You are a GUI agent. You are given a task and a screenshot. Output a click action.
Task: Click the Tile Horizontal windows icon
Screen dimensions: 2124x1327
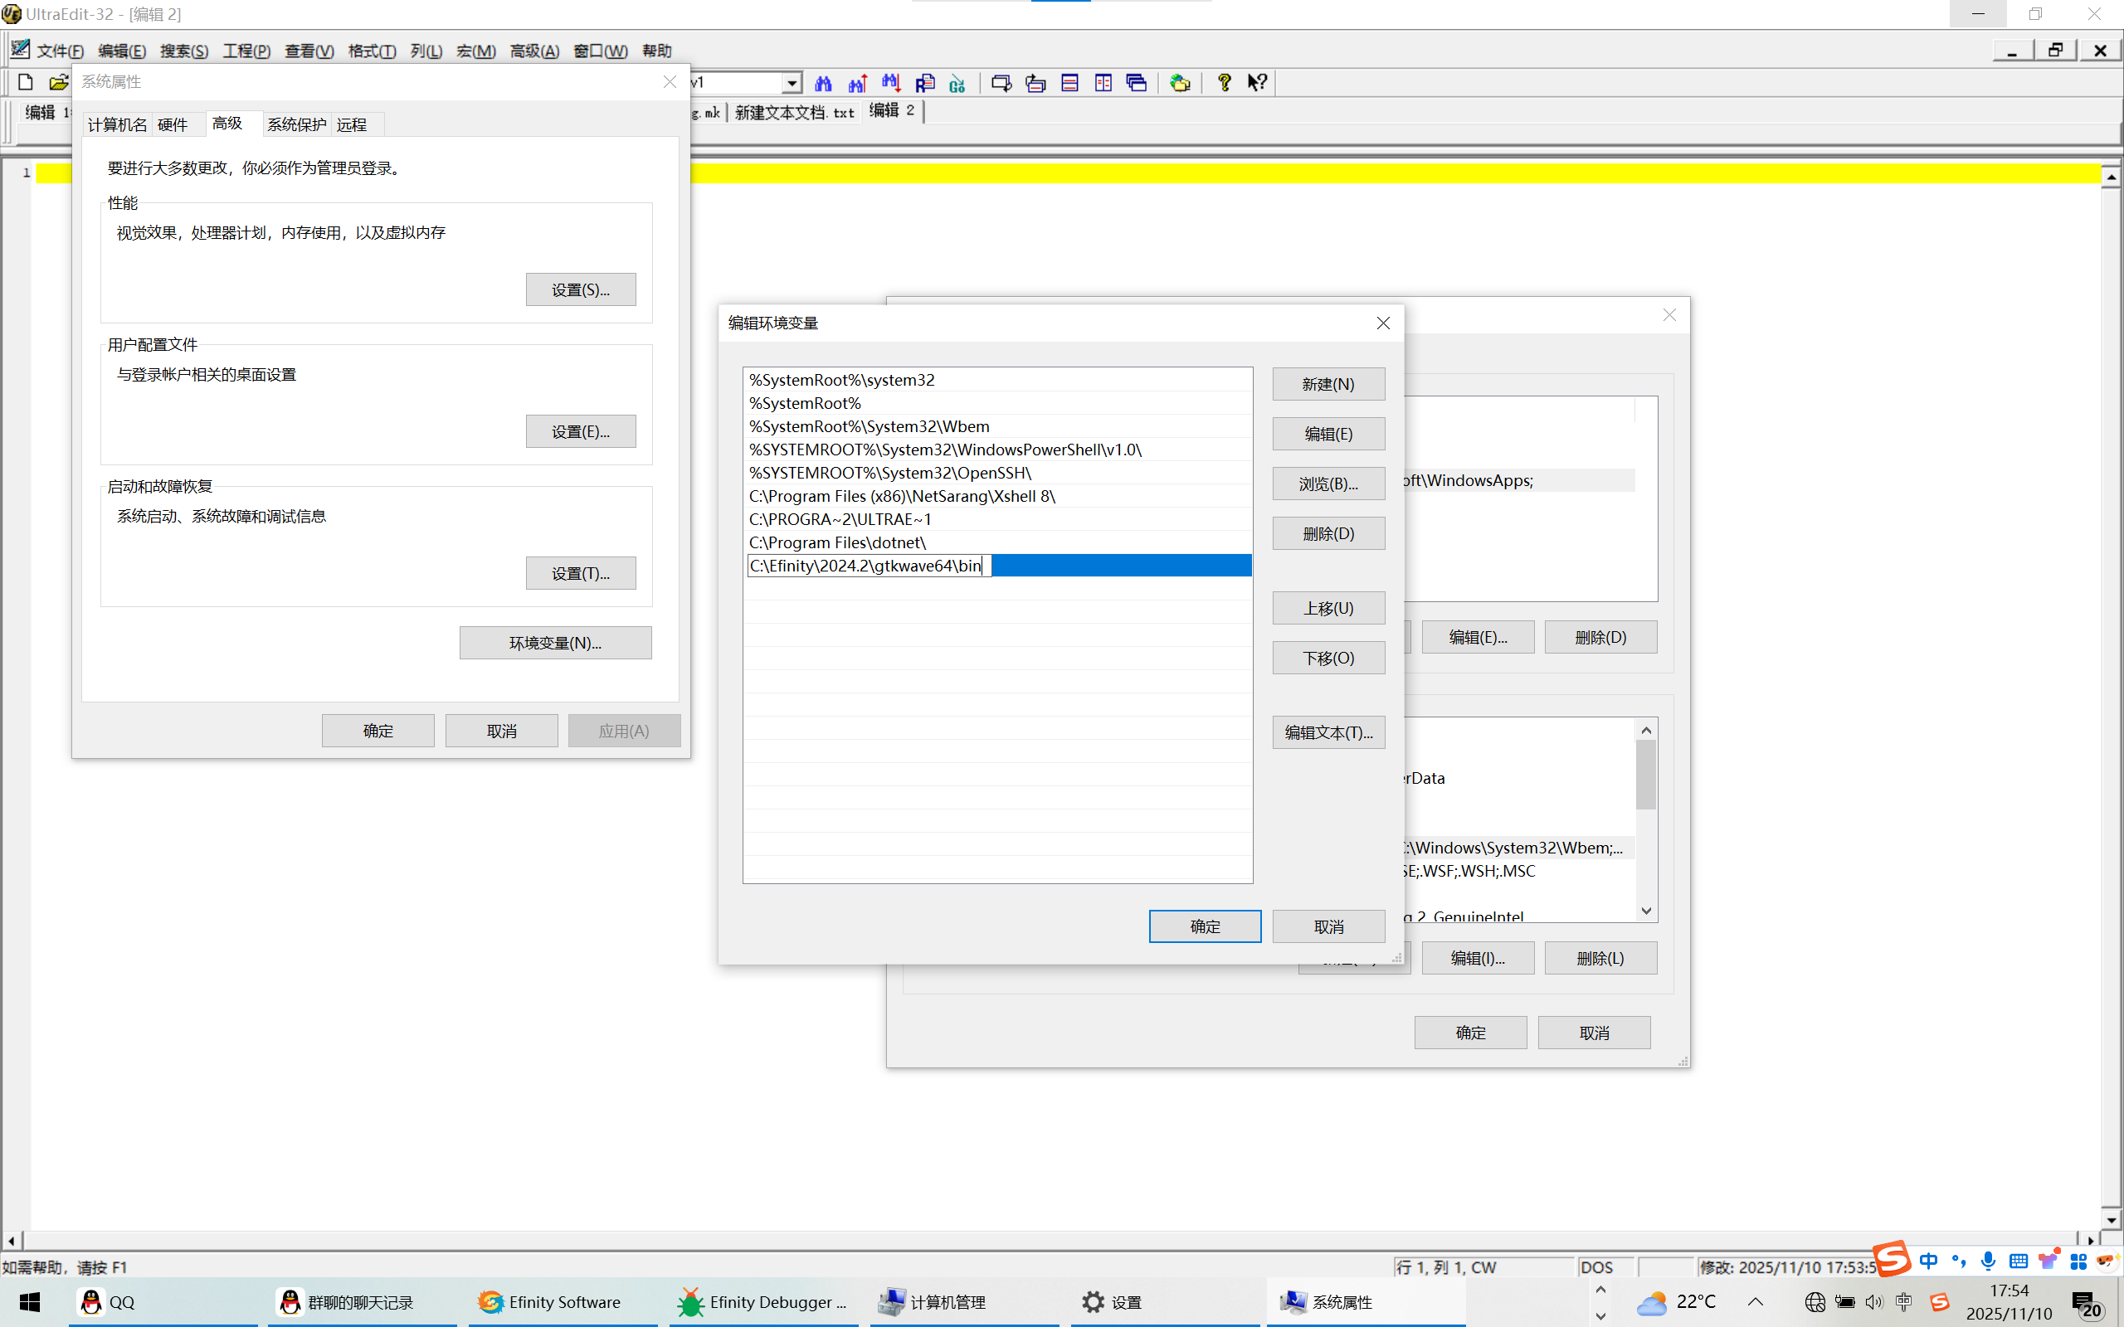1069,82
